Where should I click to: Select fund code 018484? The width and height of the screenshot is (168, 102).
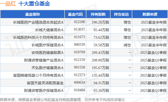pyautogui.click(x=80, y=90)
